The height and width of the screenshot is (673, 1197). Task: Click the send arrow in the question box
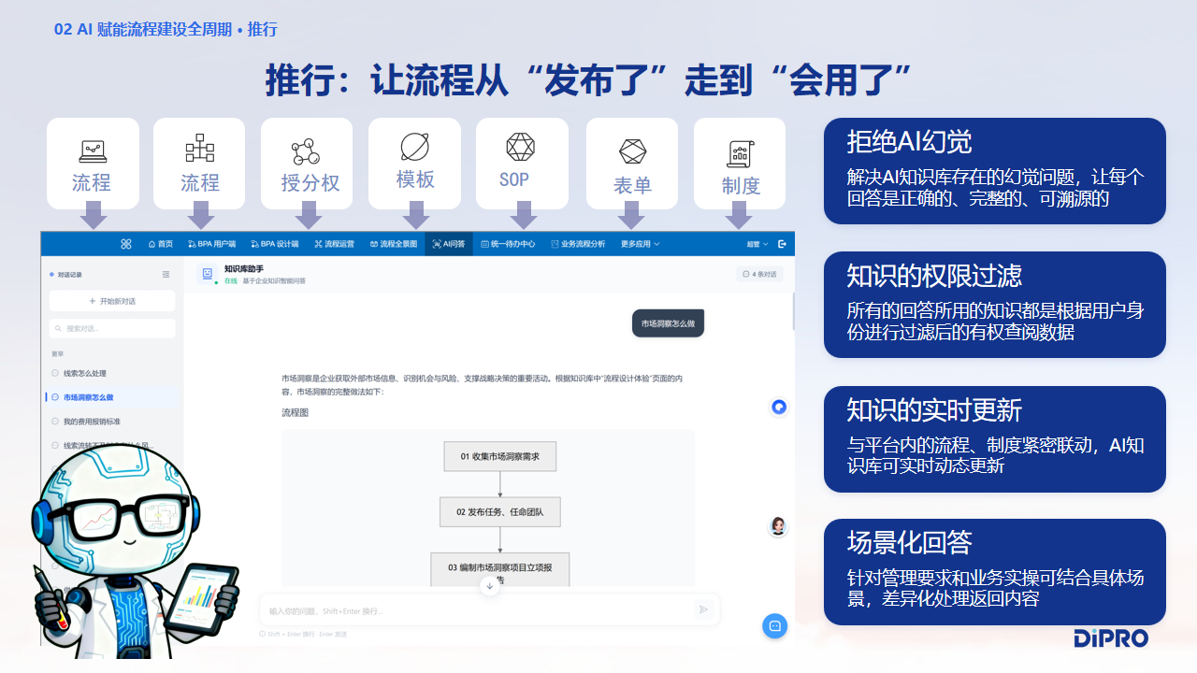click(x=703, y=609)
